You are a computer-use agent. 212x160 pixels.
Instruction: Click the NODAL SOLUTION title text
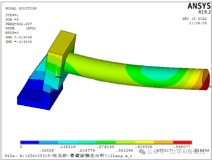pos(21,8)
